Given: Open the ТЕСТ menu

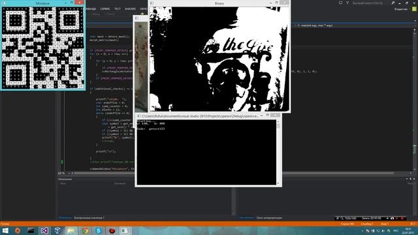Looking at the screenshot, I should pos(118,8).
